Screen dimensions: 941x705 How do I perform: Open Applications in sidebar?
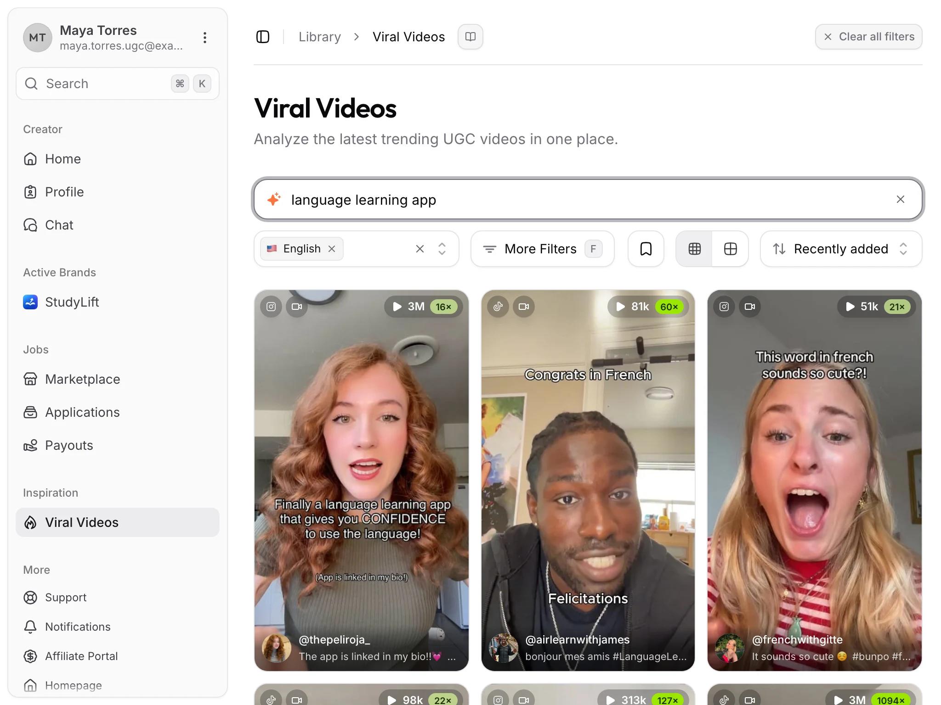click(118, 412)
